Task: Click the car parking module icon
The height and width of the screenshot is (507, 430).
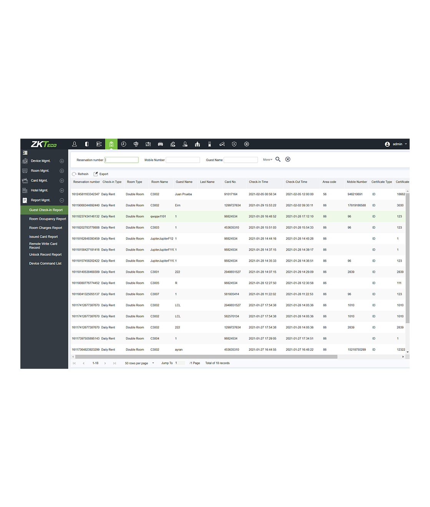Action: pyautogui.click(x=161, y=144)
